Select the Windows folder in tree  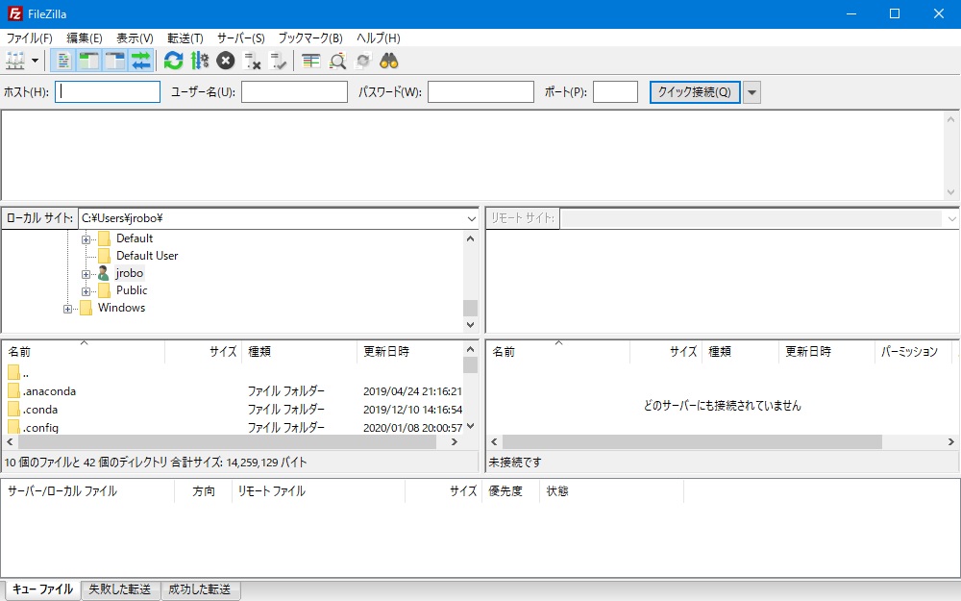(121, 308)
